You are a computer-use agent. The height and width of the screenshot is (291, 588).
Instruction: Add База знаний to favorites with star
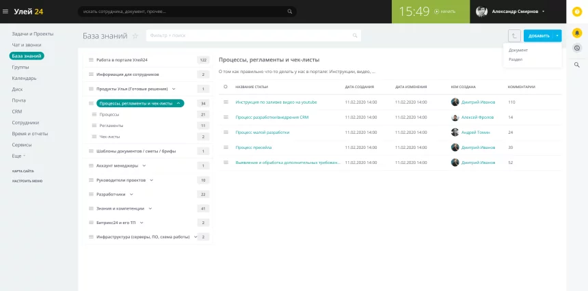[135, 36]
